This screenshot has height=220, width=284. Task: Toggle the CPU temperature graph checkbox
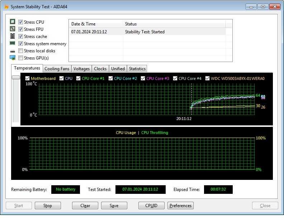click(61, 78)
